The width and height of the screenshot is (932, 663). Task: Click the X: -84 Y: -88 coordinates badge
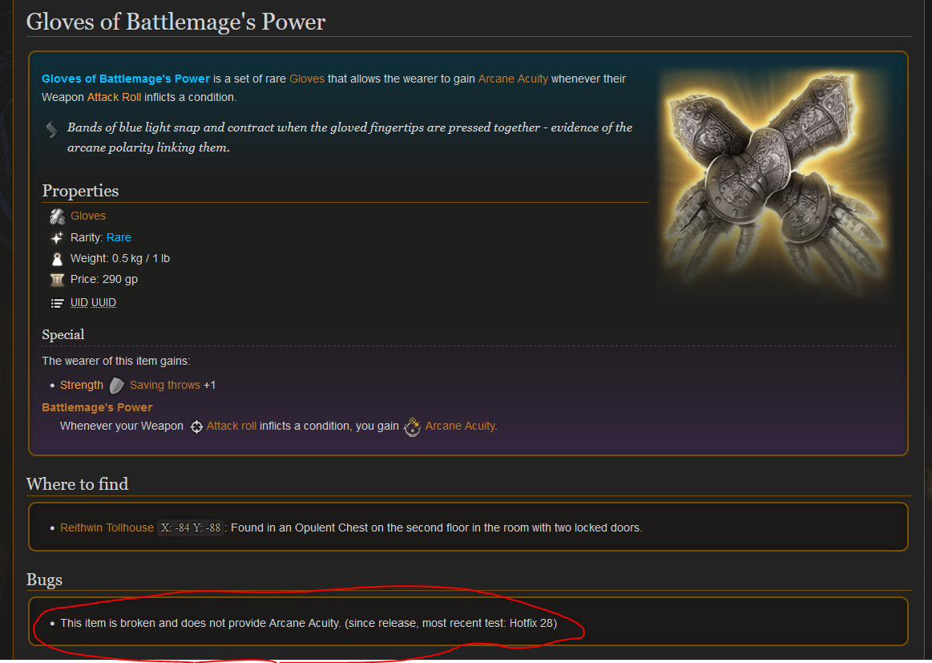click(191, 528)
